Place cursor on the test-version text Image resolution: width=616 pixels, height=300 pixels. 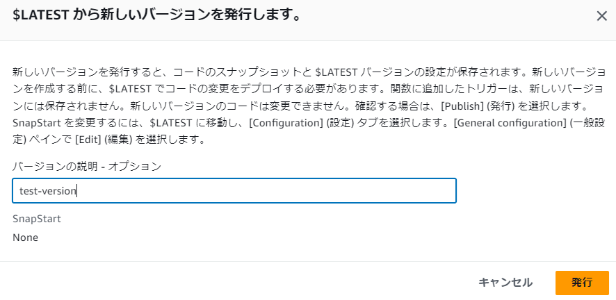click(48, 191)
